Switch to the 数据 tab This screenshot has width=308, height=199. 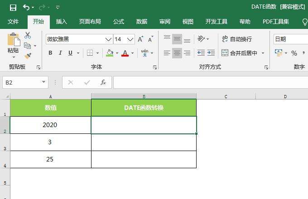coord(142,21)
